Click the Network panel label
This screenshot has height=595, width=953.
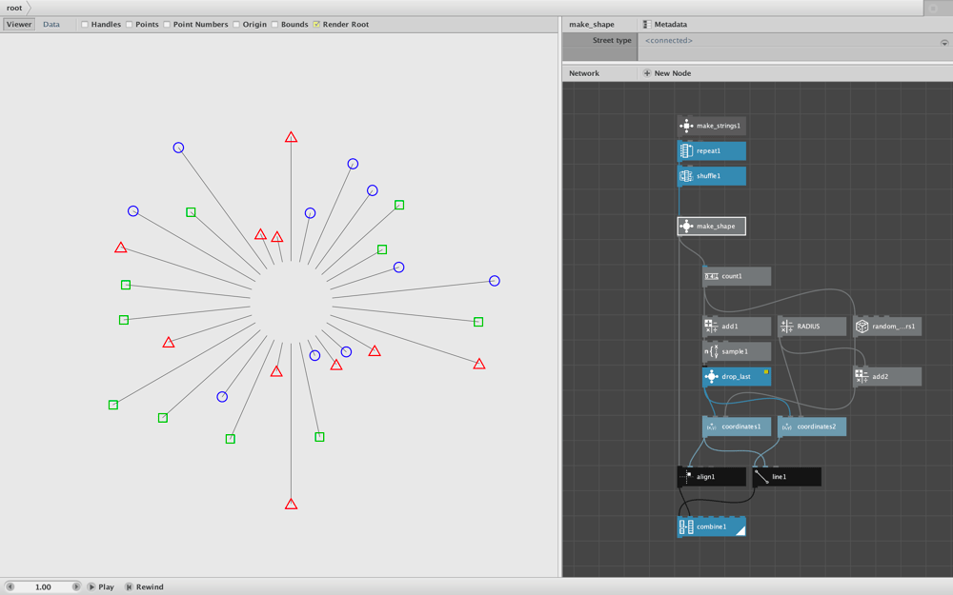(584, 73)
